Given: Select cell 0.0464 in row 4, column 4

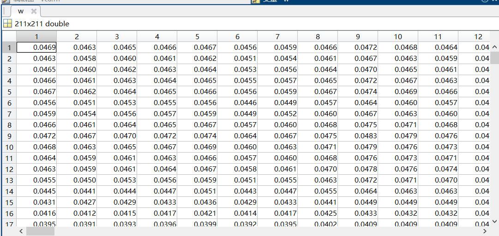Looking at the screenshot, I should [x=157, y=81].
